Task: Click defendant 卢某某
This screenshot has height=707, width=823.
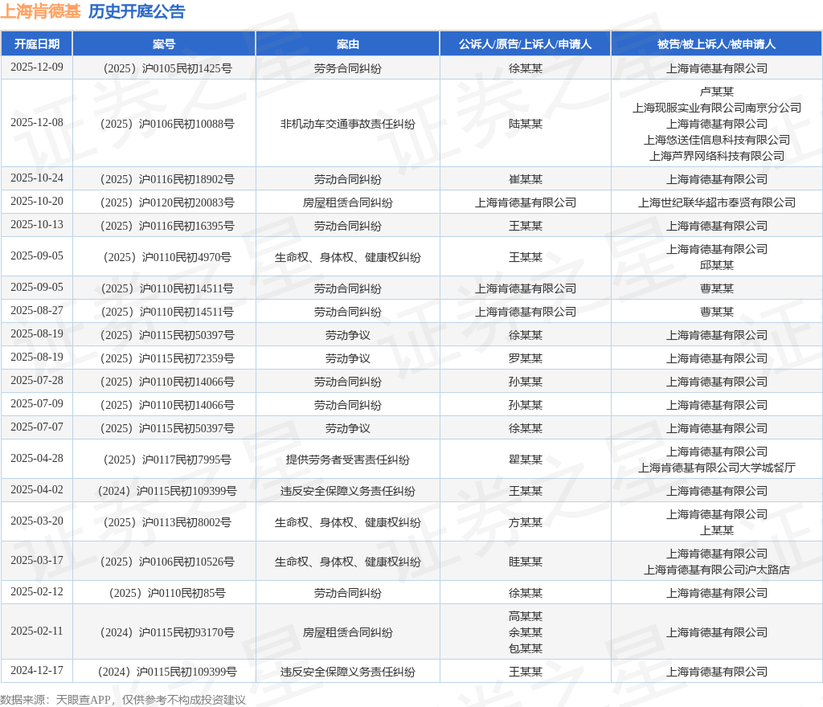Action: click(x=716, y=92)
